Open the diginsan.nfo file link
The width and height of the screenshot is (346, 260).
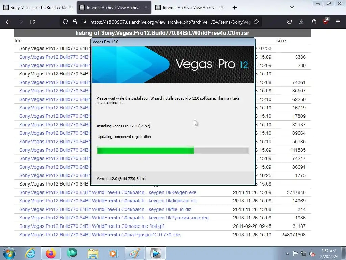108,201
